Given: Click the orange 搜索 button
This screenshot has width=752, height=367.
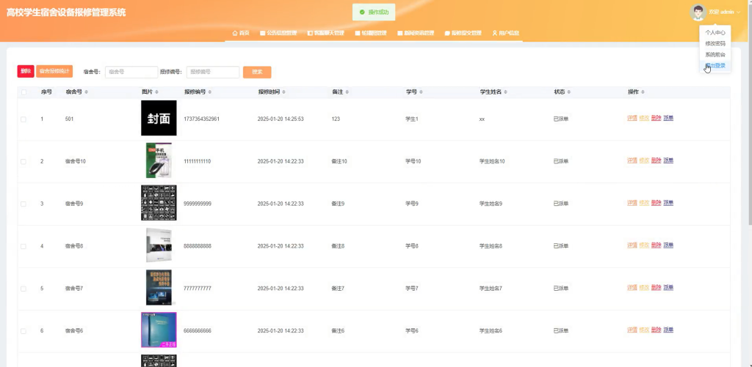Looking at the screenshot, I should pos(257,72).
